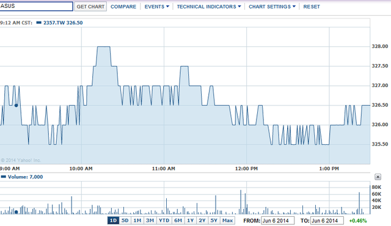This screenshot has height=226, width=391.
Task: Click the 1:00 PM time axis label
Action: (x=329, y=169)
